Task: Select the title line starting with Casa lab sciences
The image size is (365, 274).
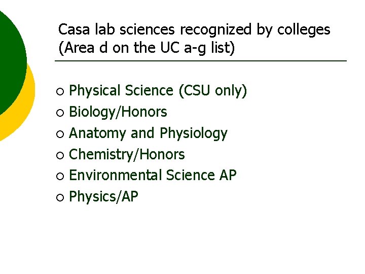Action: [194, 30]
